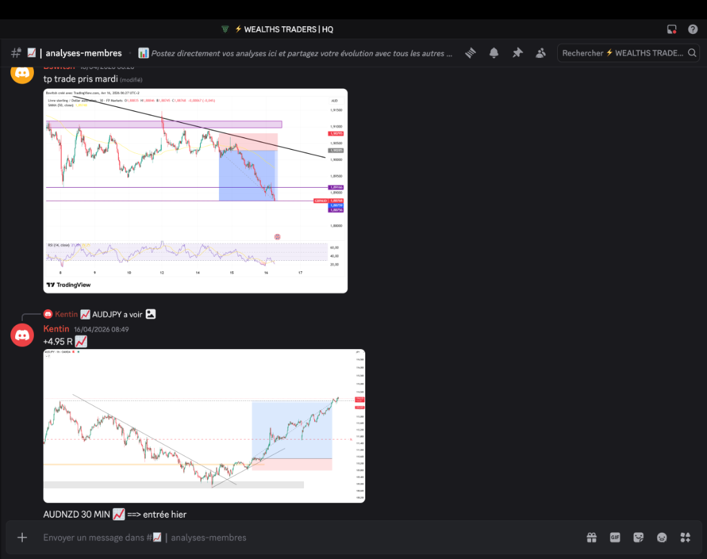Click the "+4.95 R" message text

pos(58,342)
